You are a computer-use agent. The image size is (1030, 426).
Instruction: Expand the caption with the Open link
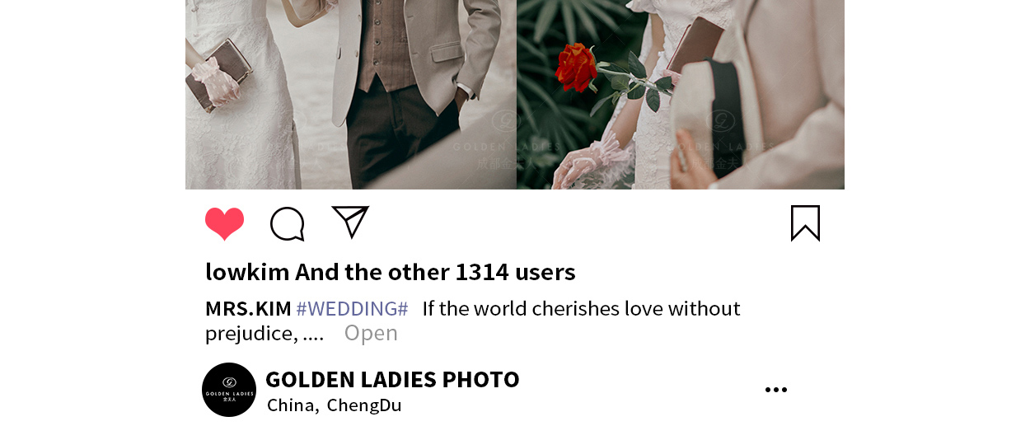[371, 333]
